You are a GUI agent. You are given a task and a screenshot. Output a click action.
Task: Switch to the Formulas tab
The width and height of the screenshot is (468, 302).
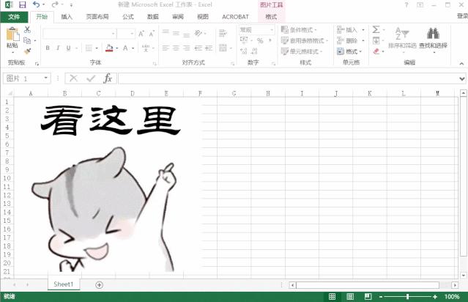tap(128, 17)
